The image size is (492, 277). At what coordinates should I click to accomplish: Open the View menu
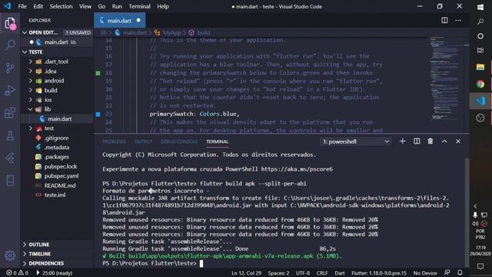85,6
